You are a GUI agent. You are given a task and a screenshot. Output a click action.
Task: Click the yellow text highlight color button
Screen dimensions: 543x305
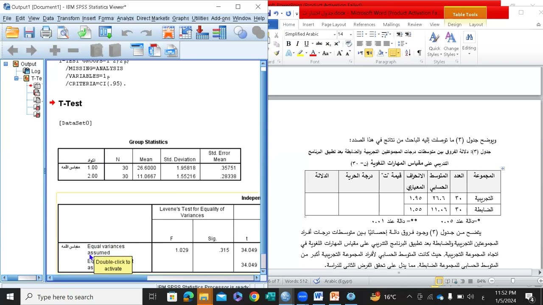(300, 53)
